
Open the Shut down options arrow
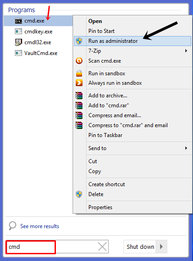(161, 247)
